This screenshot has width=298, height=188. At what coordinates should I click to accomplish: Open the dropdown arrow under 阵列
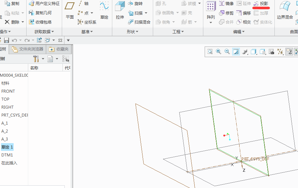211,23
